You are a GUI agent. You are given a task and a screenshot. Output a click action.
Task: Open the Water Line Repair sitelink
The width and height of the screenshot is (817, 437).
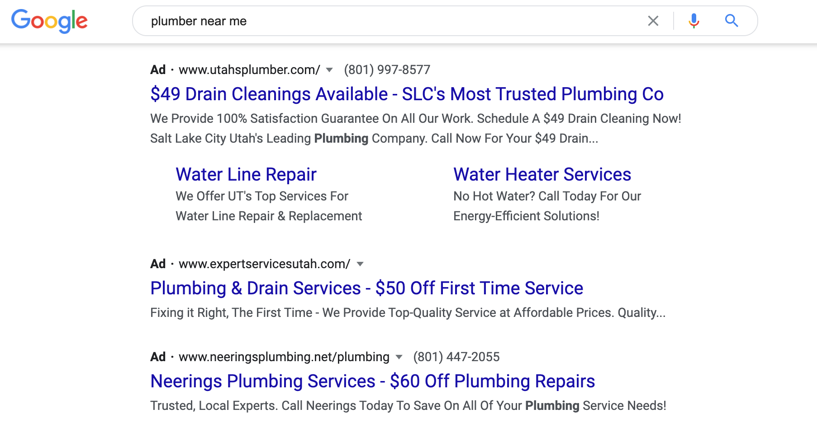pyautogui.click(x=246, y=174)
